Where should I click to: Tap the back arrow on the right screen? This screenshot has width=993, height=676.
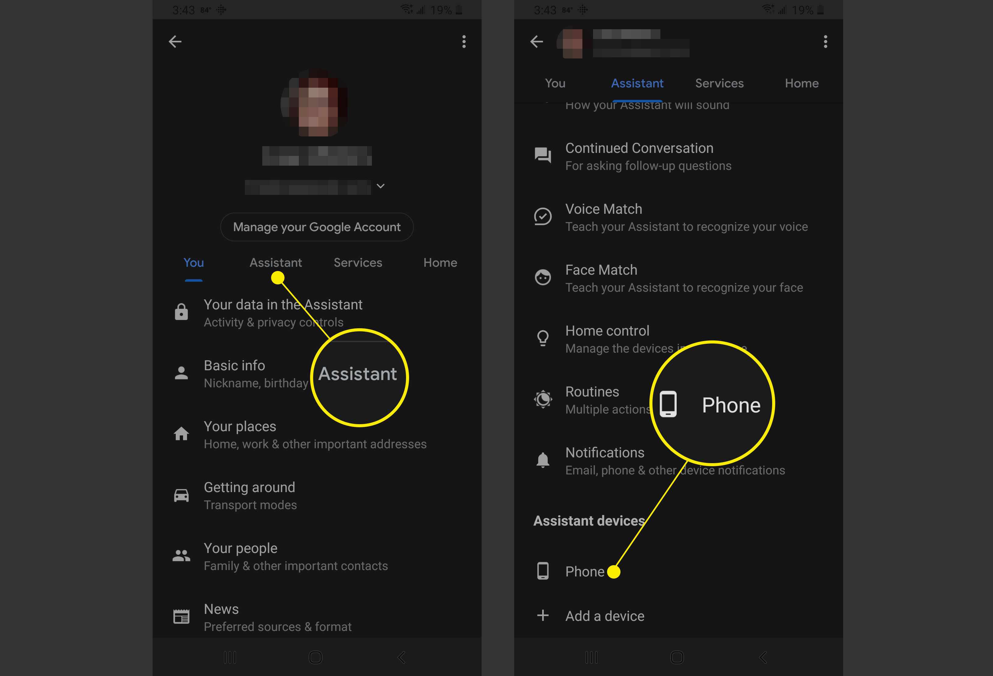coord(537,41)
